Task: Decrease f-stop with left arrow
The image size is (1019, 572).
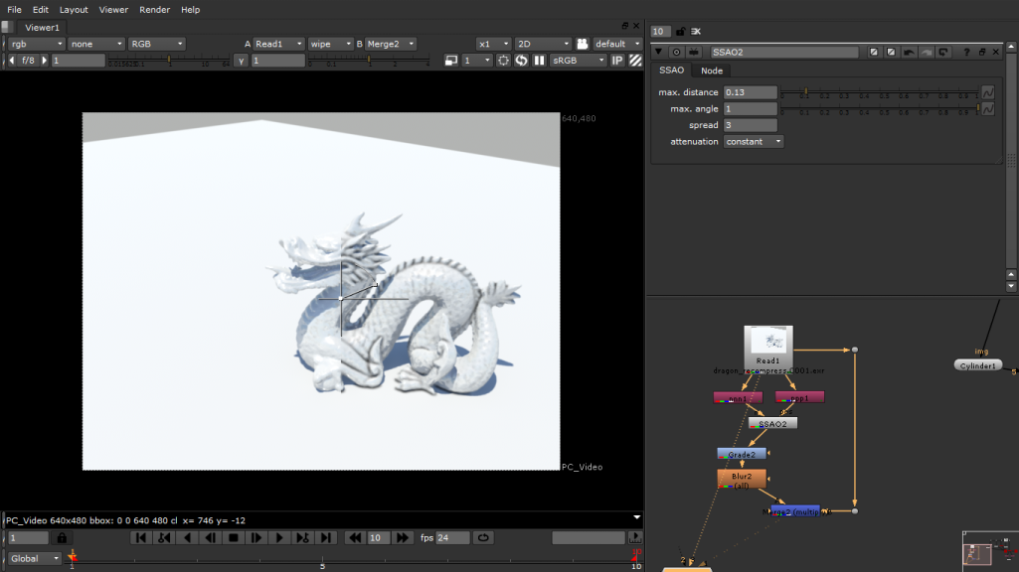Action: [x=11, y=61]
